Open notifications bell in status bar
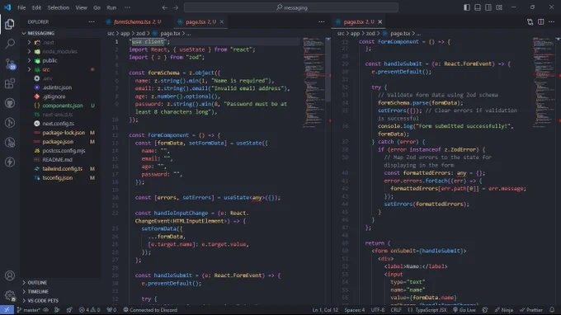Image resolution: width=561 pixels, height=315 pixels. [x=552, y=309]
